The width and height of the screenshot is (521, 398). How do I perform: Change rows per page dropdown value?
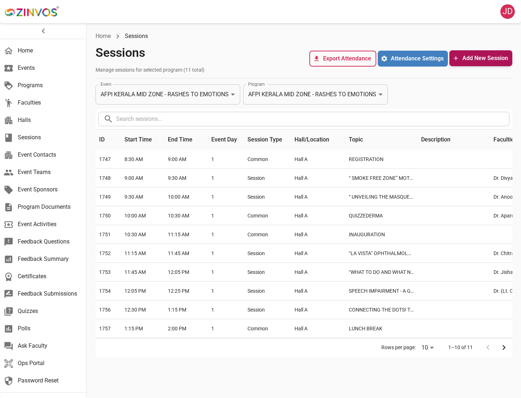coord(428,347)
